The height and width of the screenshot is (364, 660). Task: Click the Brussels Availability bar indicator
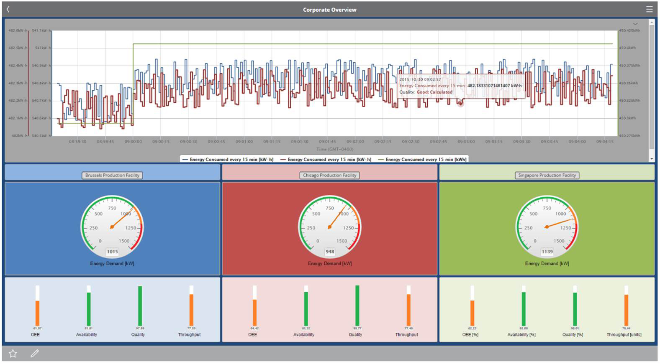tap(89, 306)
